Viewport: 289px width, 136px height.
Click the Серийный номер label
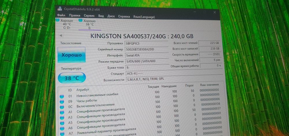click(110, 49)
